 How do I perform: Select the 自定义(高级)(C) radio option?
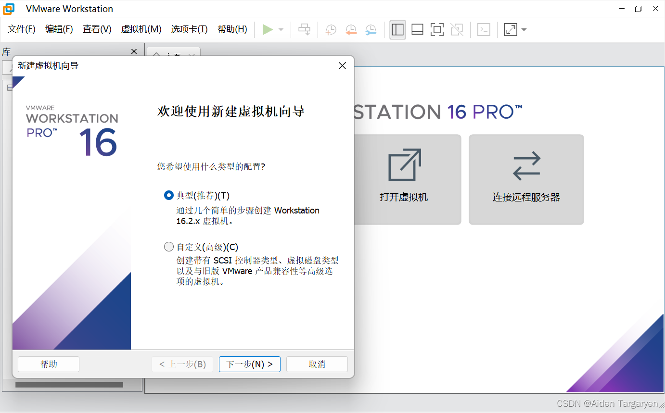coord(168,247)
